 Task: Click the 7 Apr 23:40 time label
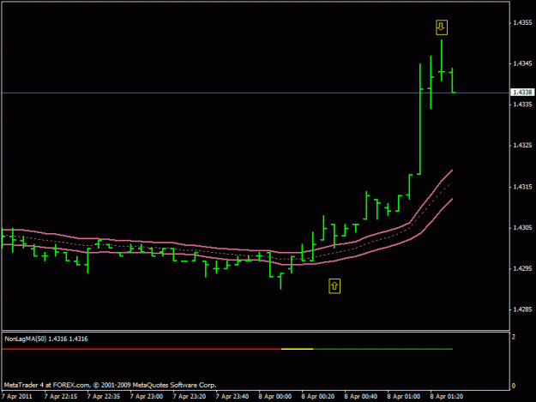coord(232,397)
